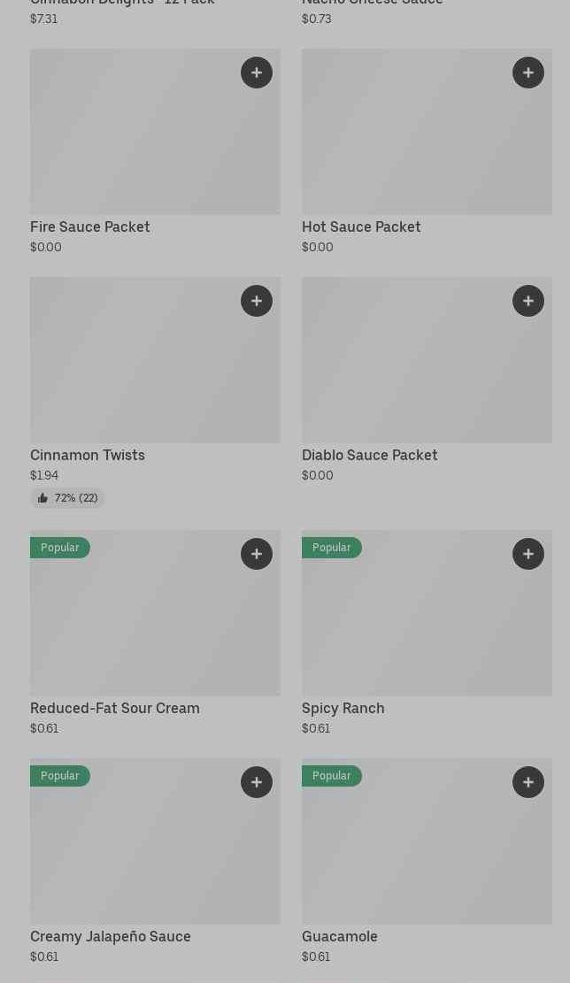The width and height of the screenshot is (570, 983).
Task: Open the Fire Sauce Packet item title
Action: click(x=90, y=227)
